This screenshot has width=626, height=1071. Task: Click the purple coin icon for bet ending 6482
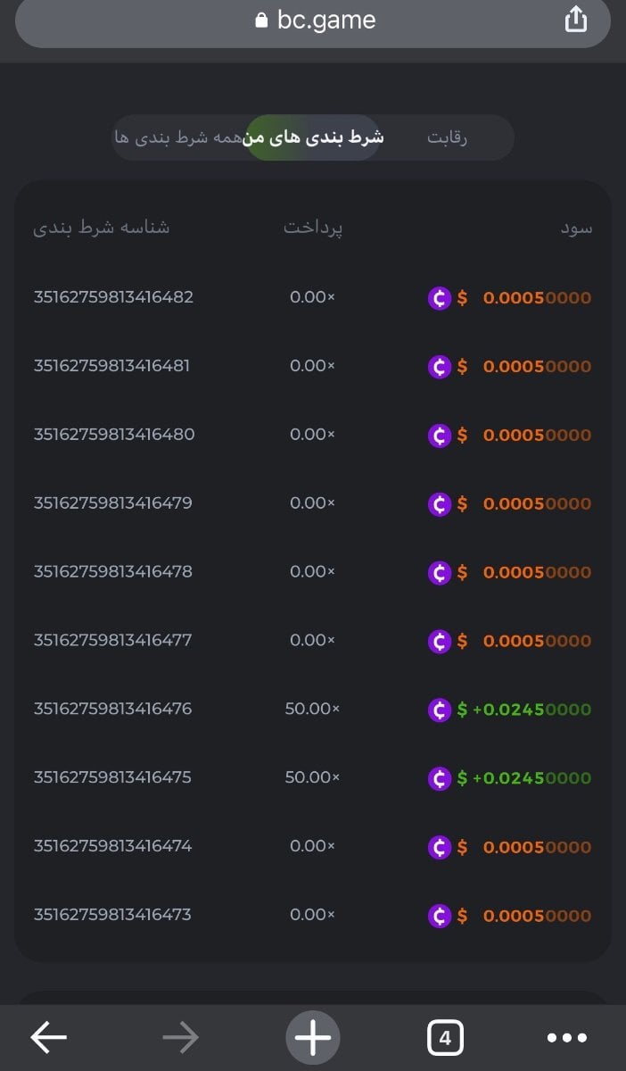coord(440,298)
